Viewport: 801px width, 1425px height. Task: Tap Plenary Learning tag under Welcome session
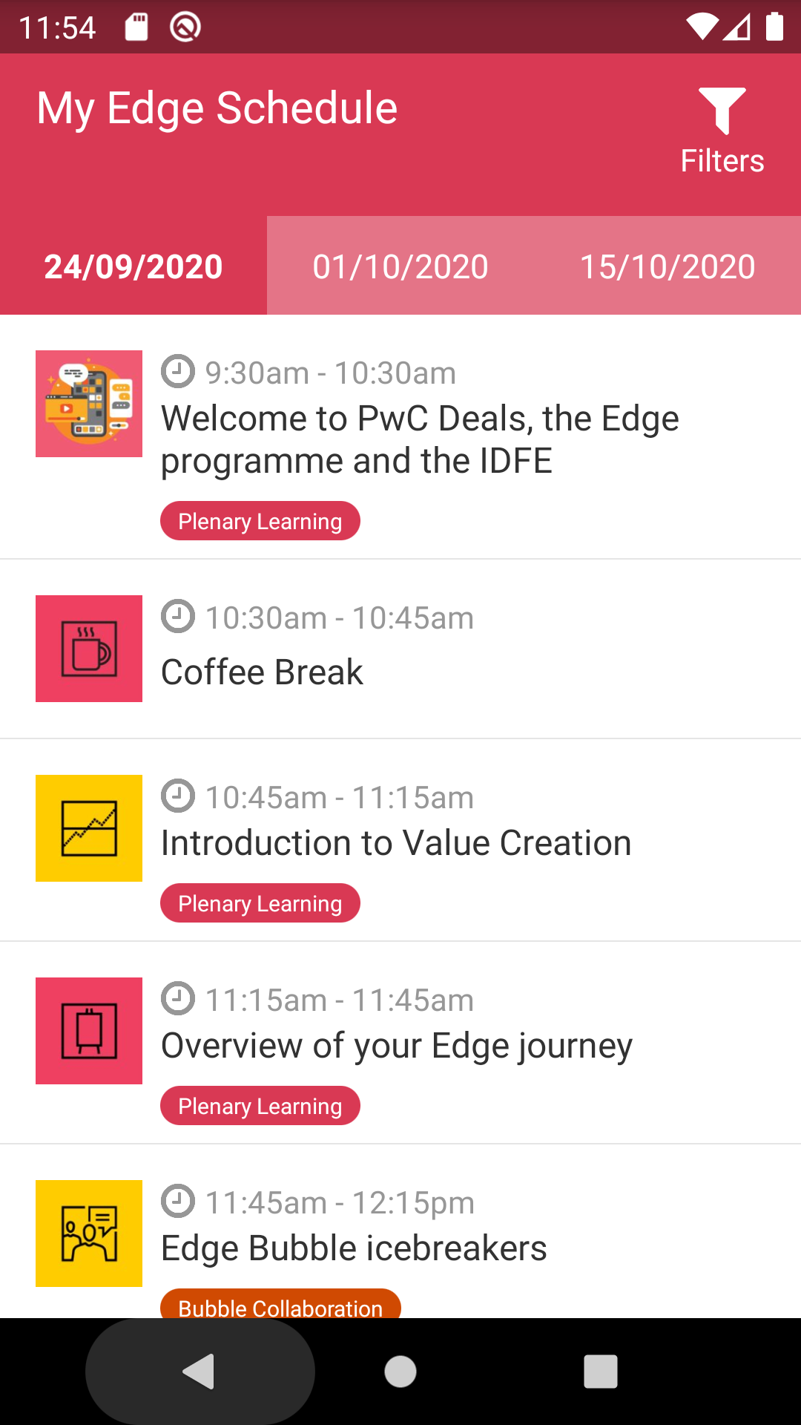click(x=260, y=521)
